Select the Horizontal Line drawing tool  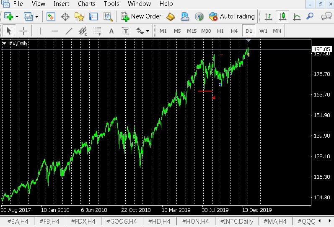coord(54,31)
